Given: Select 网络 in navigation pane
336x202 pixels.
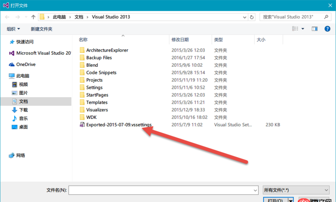Looking at the screenshot, I should pos(17,155).
